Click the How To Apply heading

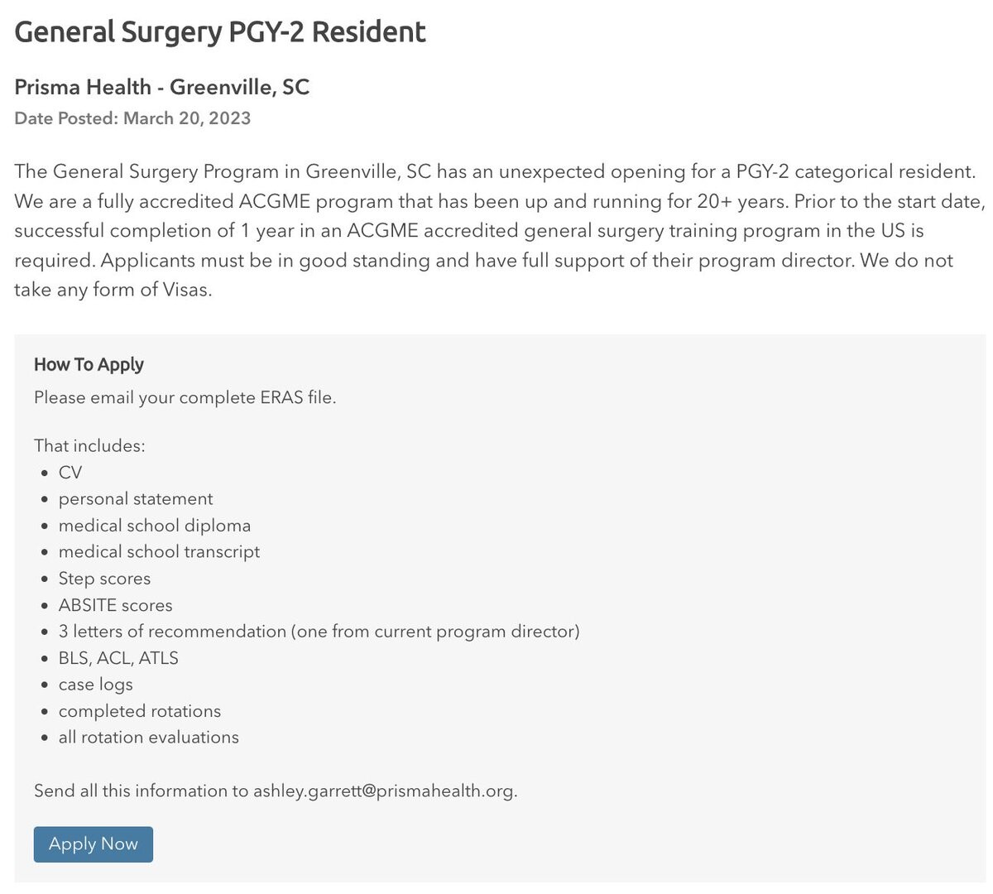[x=89, y=364]
